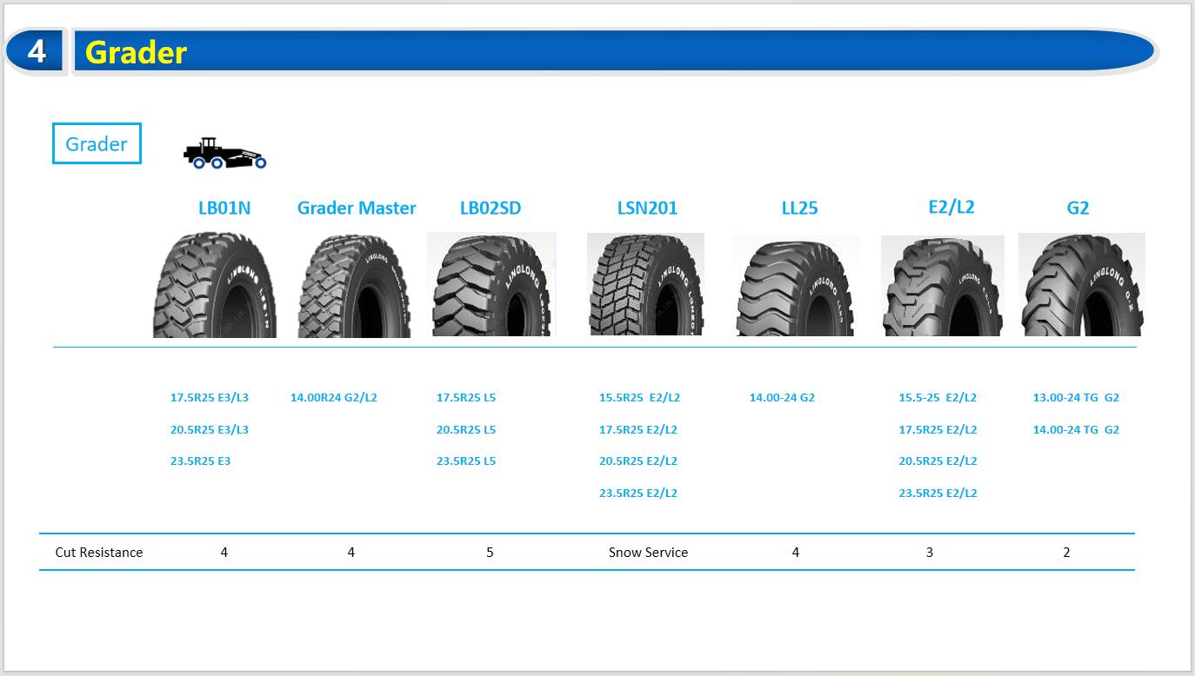
Task: Click the Grader Master model heading
Action: click(357, 208)
